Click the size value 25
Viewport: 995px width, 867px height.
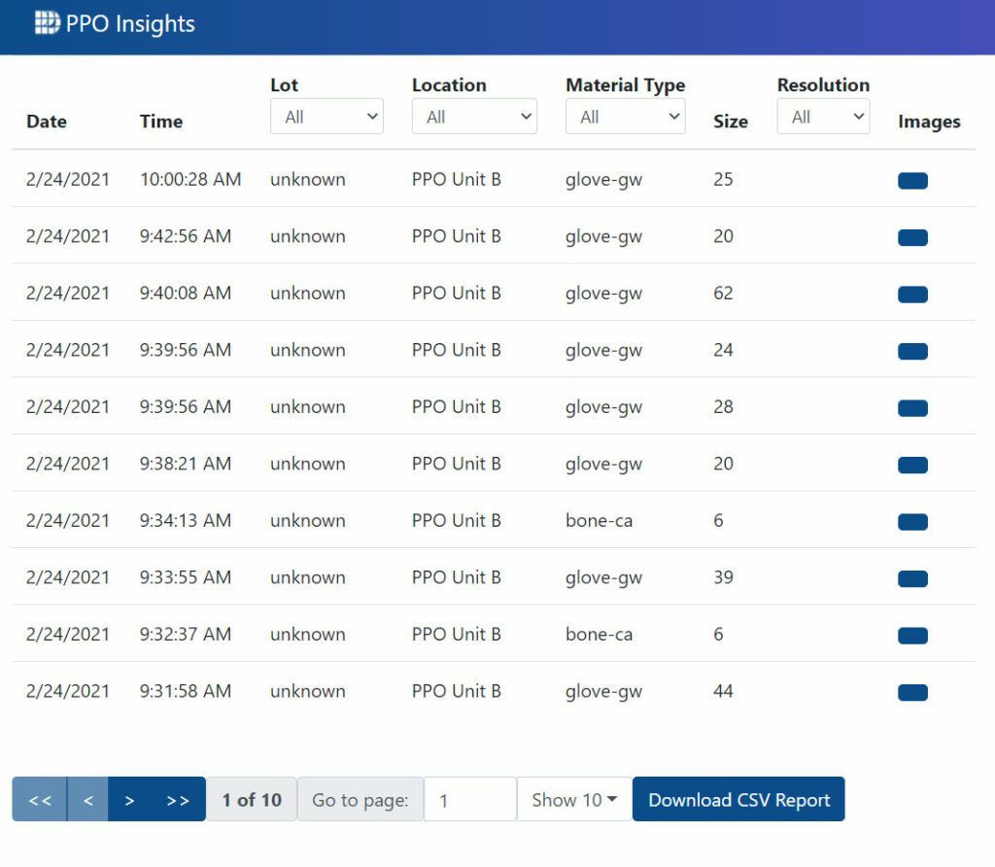723,179
